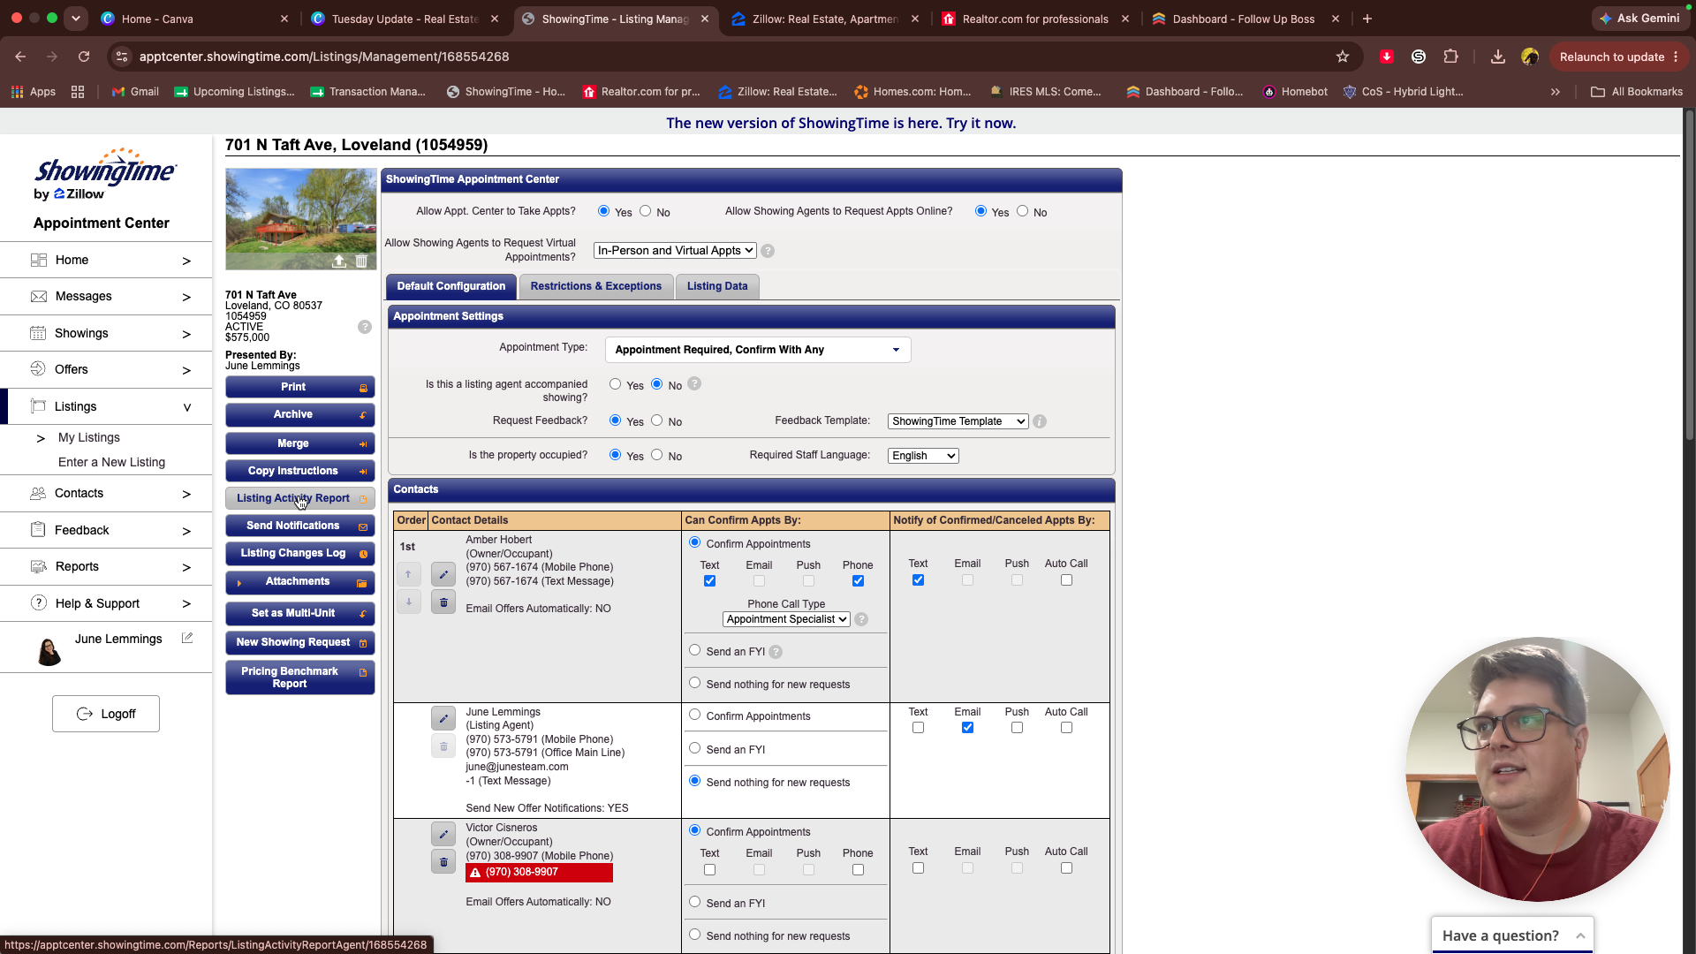Click the browser address bar URL
The width and height of the screenshot is (1696, 954).
(x=324, y=57)
